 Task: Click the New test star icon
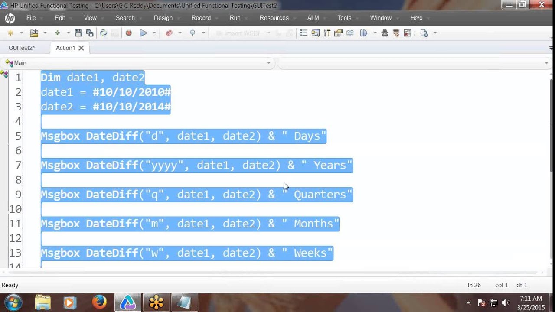[x=10, y=33]
